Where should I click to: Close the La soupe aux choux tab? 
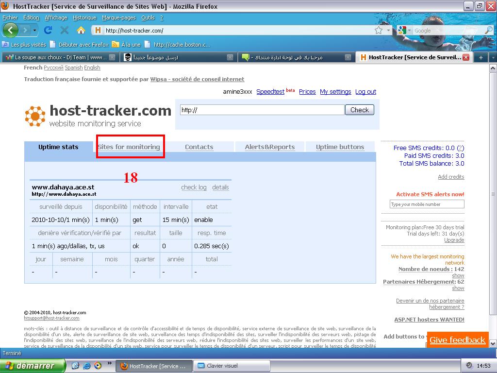click(112, 57)
